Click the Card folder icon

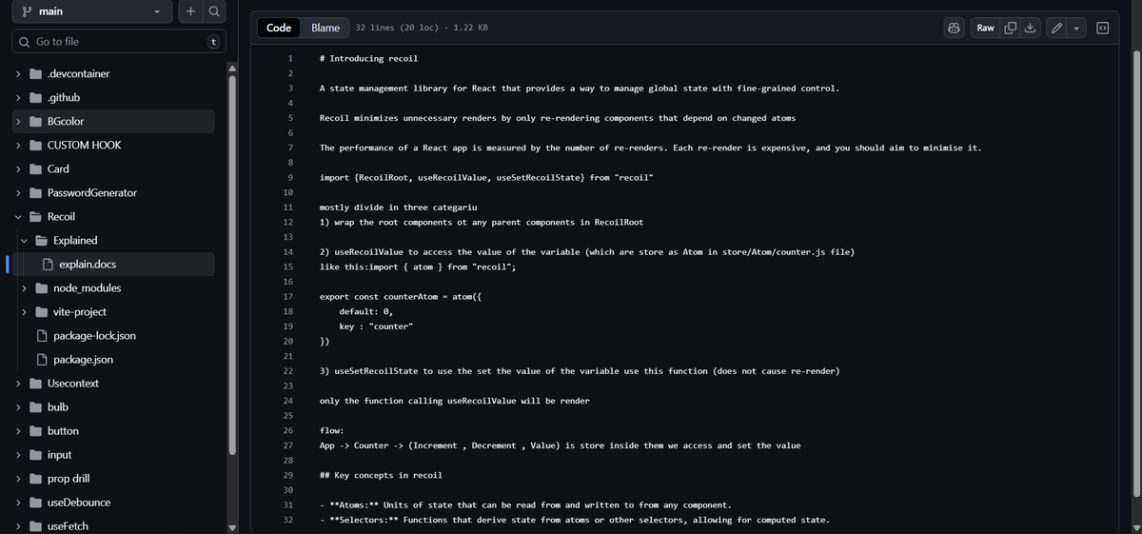tap(36, 169)
